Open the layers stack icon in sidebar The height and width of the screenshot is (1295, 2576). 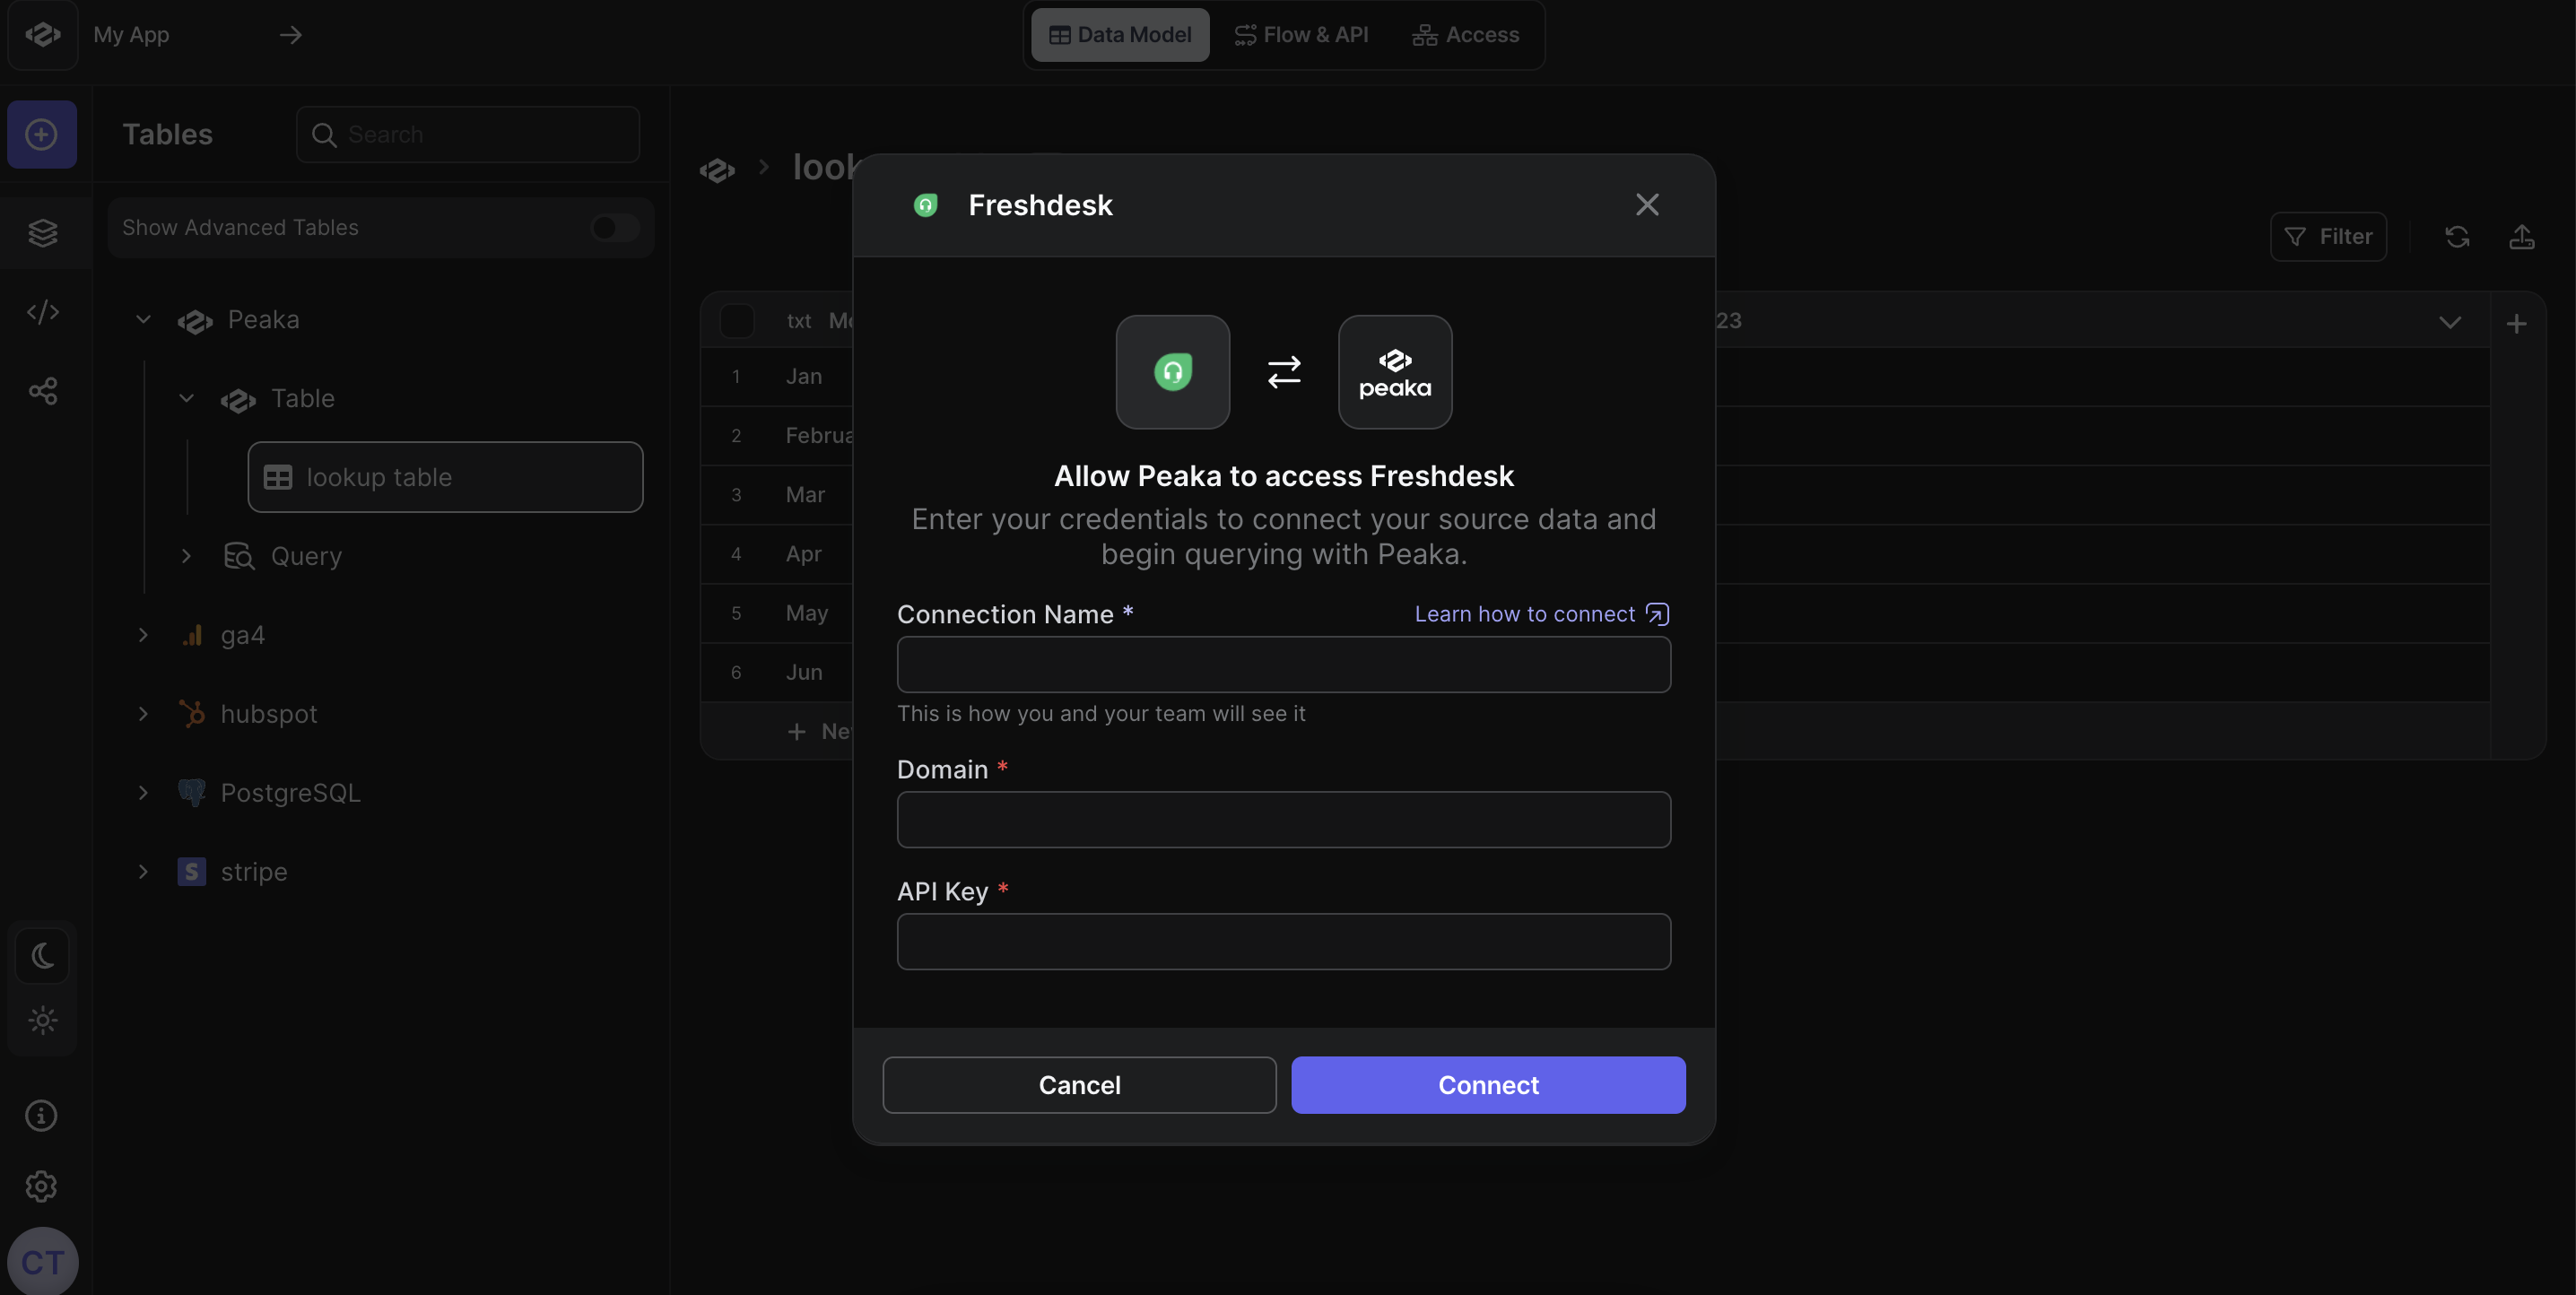[43, 233]
